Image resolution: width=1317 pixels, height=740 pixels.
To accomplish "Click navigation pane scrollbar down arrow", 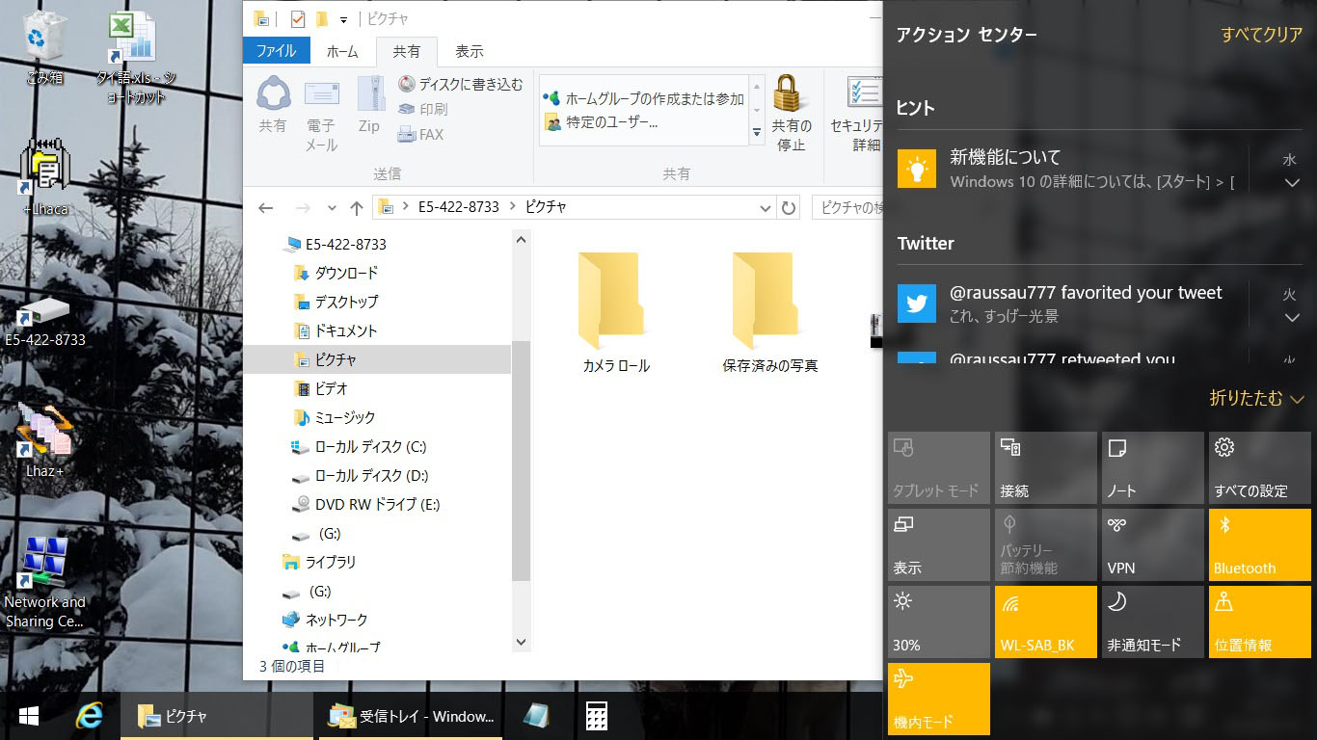I will (x=522, y=642).
